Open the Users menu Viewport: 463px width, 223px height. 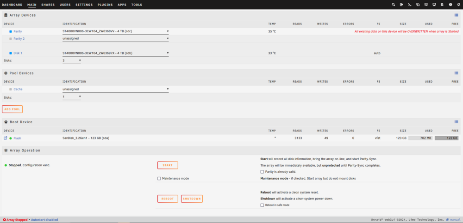coord(65,5)
